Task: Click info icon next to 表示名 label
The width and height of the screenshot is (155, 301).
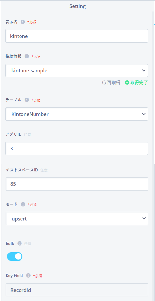Action: point(23,22)
